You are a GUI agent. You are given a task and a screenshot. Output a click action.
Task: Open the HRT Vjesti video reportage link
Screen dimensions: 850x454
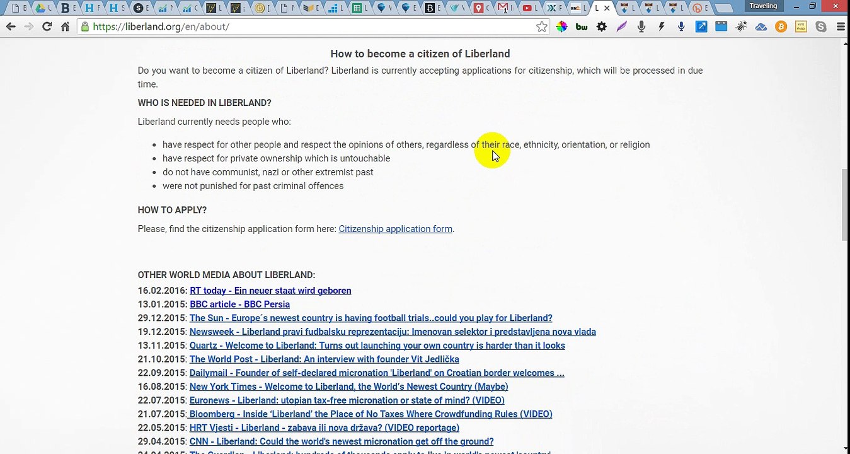pos(324,428)
